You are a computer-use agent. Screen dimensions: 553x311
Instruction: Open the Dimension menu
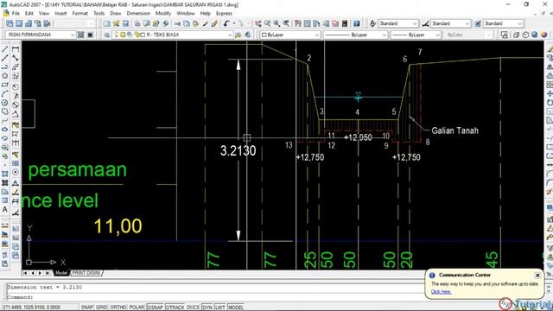(138, 14)
